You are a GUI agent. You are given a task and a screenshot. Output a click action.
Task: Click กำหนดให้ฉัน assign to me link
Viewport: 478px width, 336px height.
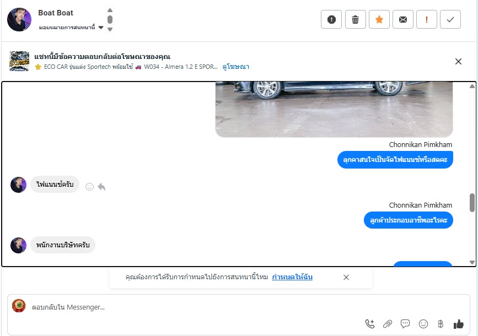tap(292, 277)
